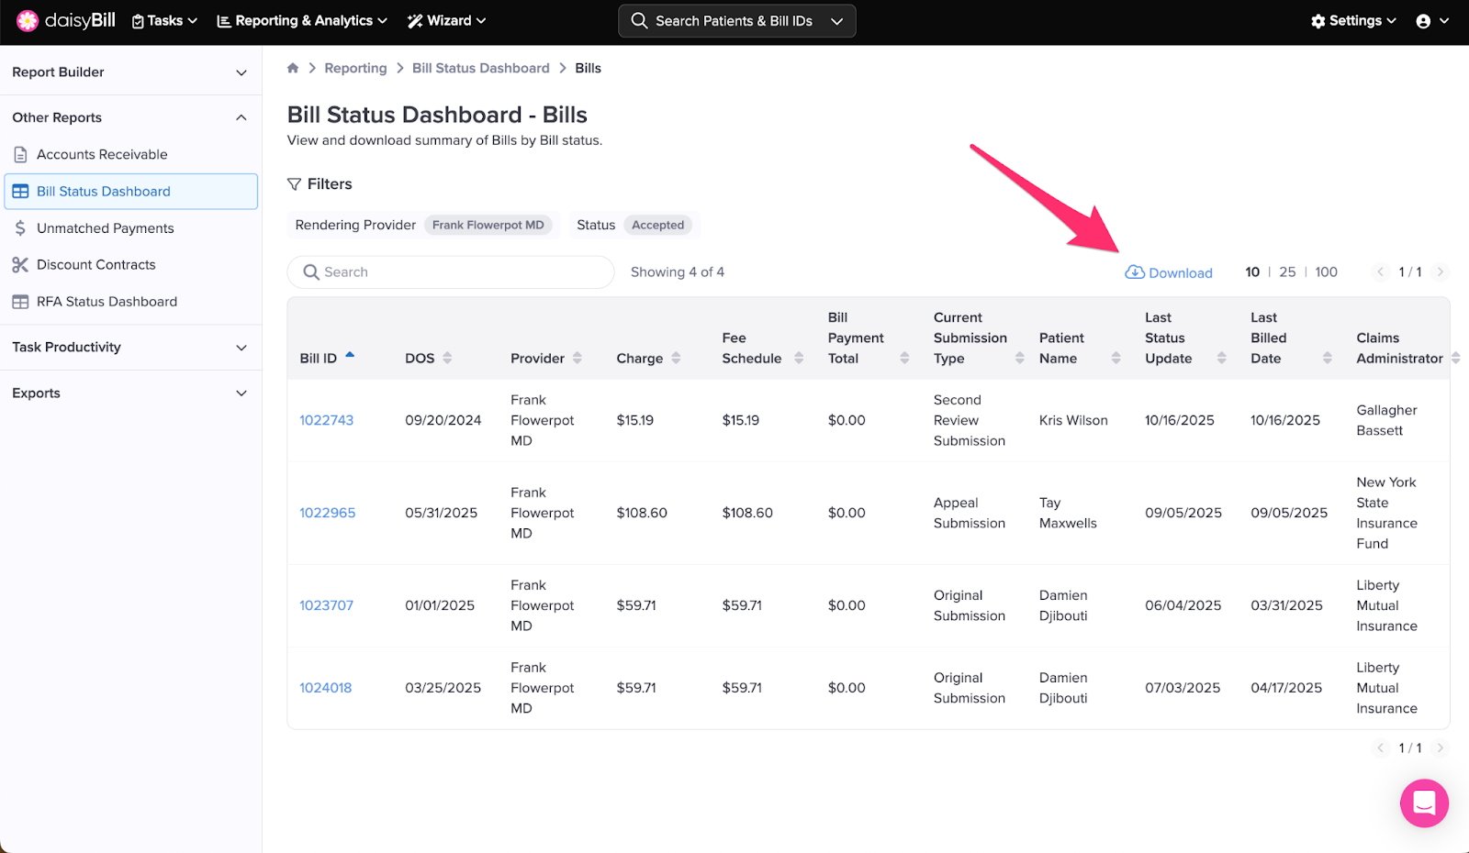The image size is (1469, 853).
Task: Click the user account profile icon
Action: tap(1423, 21)
